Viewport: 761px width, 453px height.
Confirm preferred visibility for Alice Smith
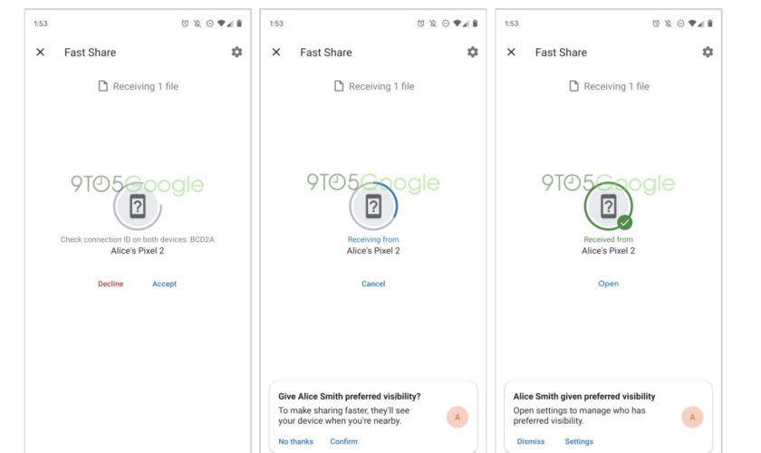pyautogui.click(x=343, y=442)
